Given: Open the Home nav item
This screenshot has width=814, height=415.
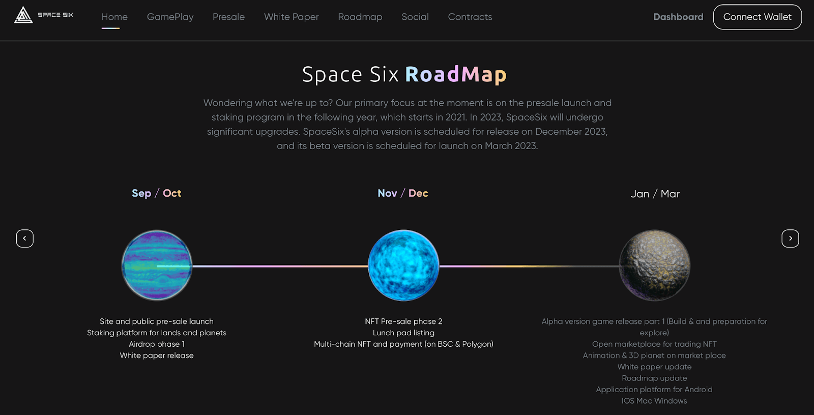Looking at the screenshot, I should 114,17.
